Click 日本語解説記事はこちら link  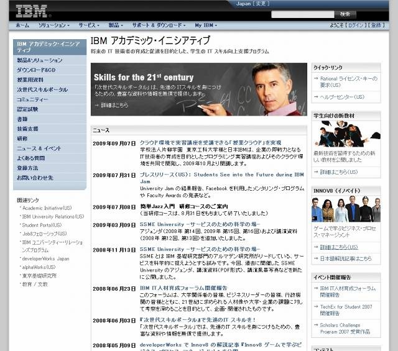[x=346, y=258]
